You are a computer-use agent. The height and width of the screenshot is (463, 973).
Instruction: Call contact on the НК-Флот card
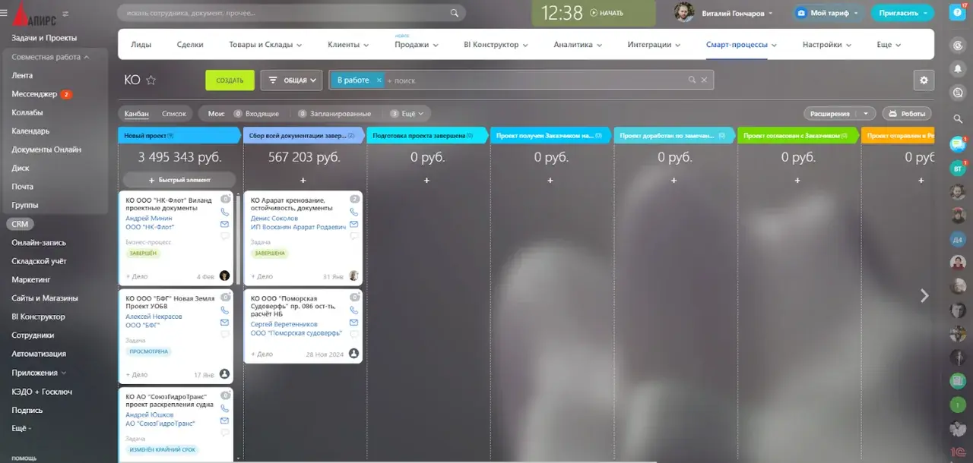(x=224, y=212)
